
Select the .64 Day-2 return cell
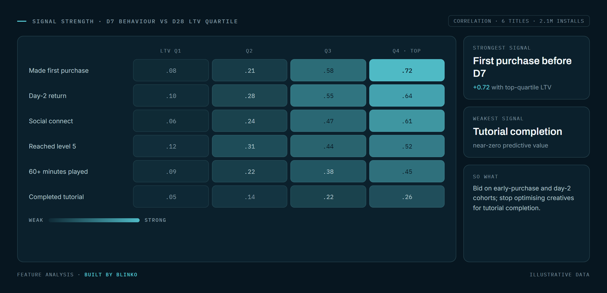coord(407,95)
